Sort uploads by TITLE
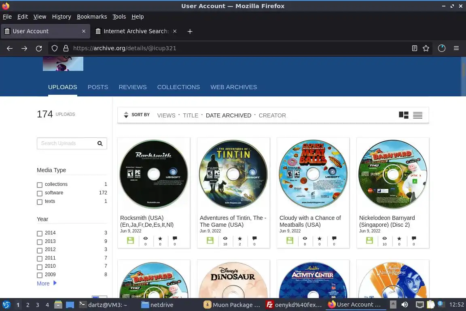 click(191, 115)
